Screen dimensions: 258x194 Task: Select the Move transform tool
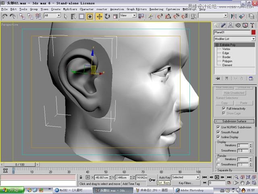pos(100,17)
